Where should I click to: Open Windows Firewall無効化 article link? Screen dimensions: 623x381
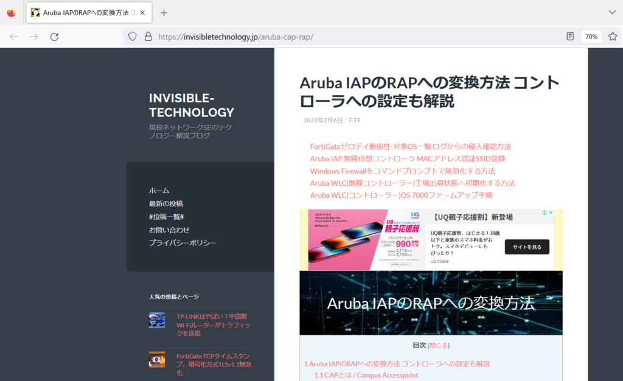coord(403,171)
